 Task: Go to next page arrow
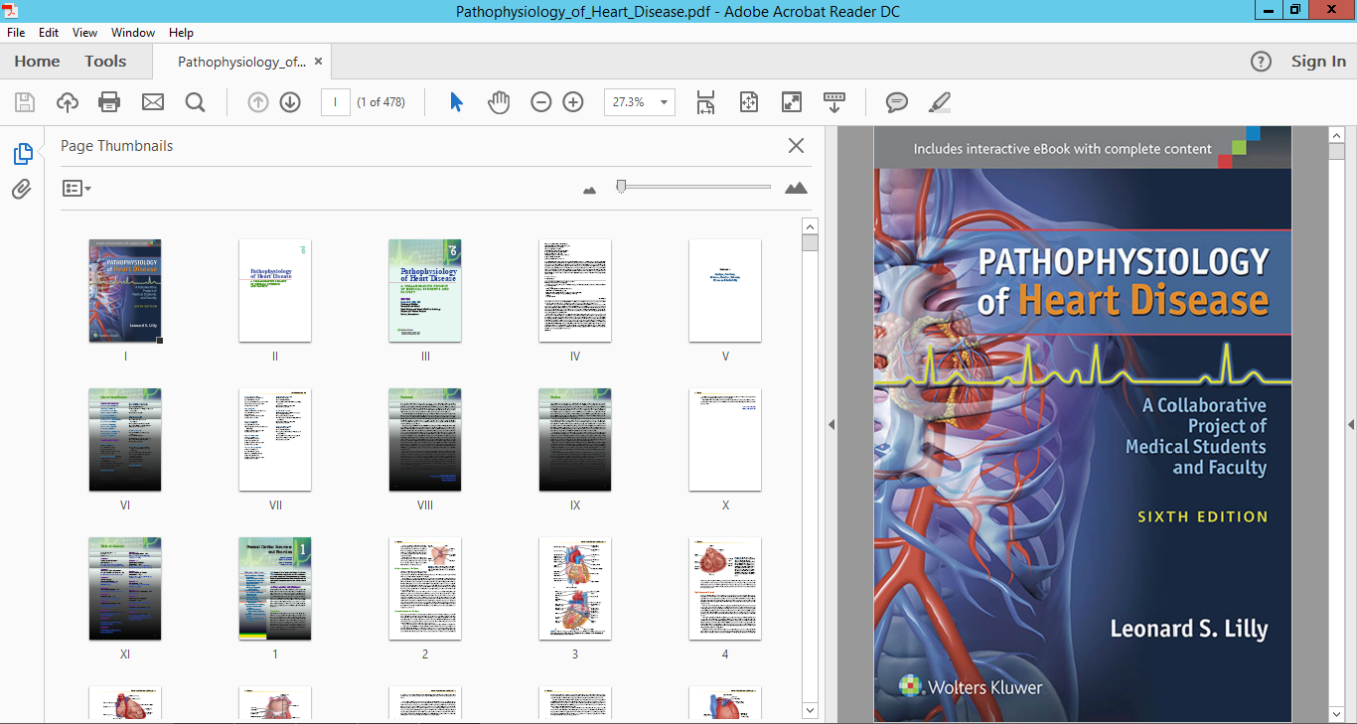click(x=290, y=102)
